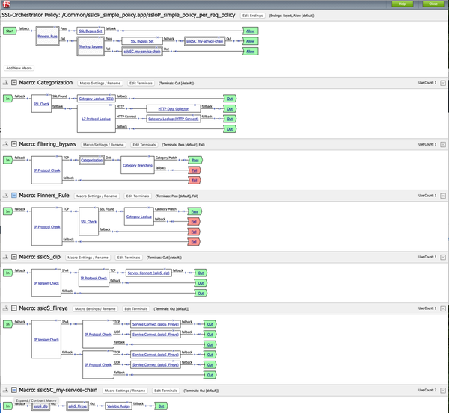Collapse the filtering_bypass macro
The image size is (449, 413).
(14, 144)
